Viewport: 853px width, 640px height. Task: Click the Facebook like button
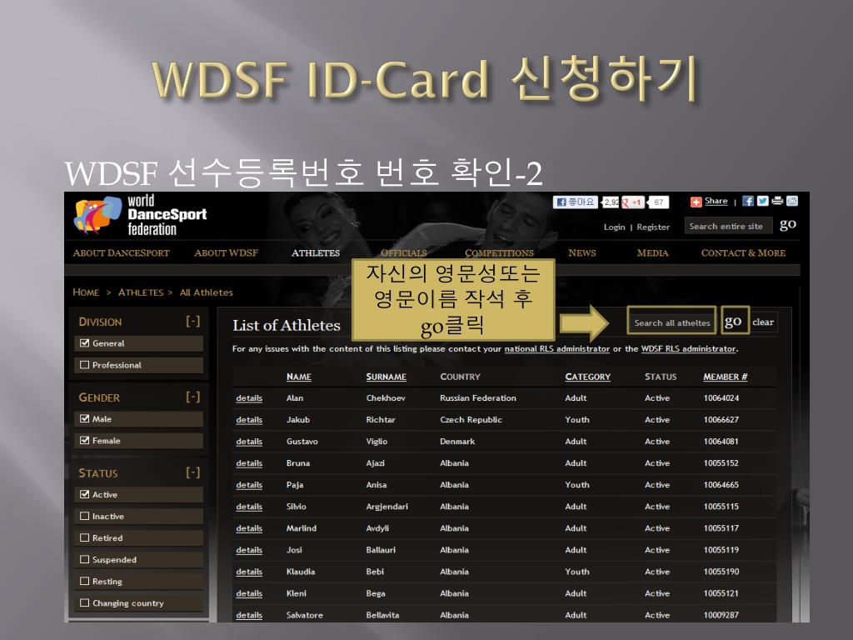click(576, 202)
